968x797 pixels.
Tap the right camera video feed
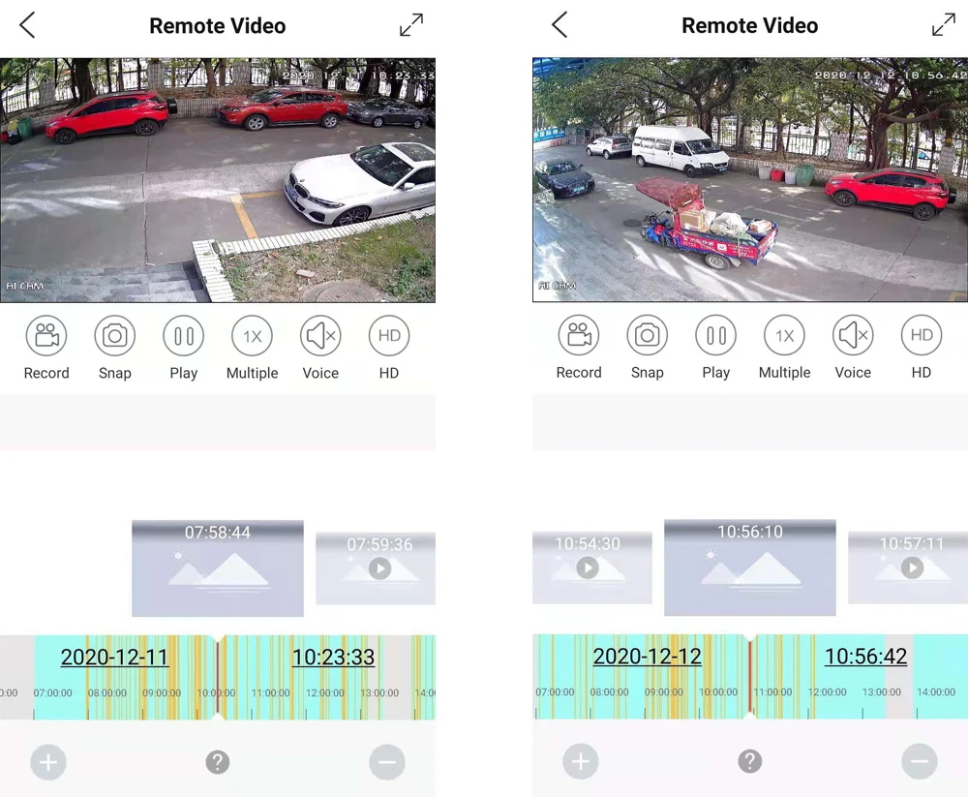[x=750, y=180]
